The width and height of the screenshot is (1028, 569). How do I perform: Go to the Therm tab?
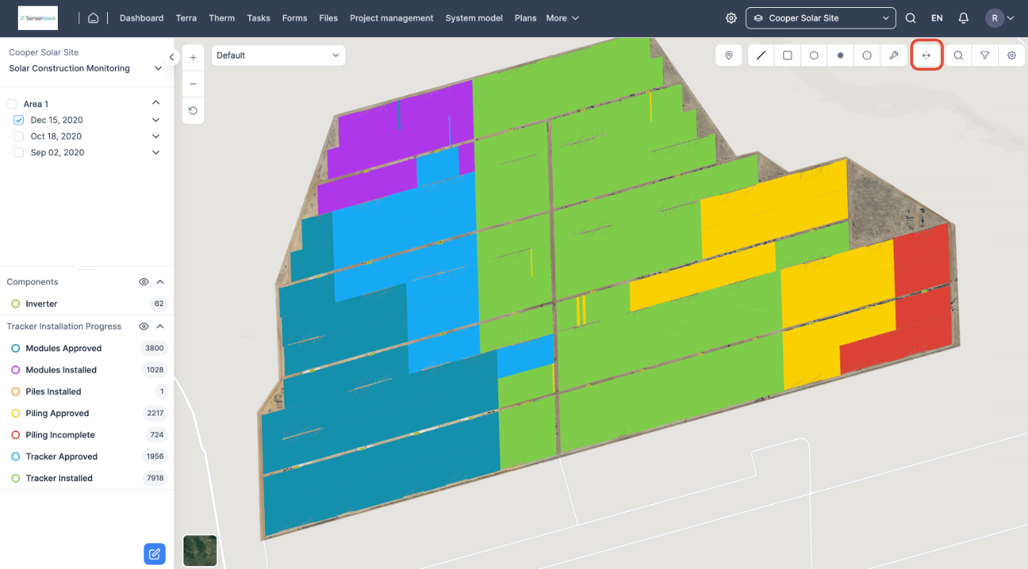[222, 18]
